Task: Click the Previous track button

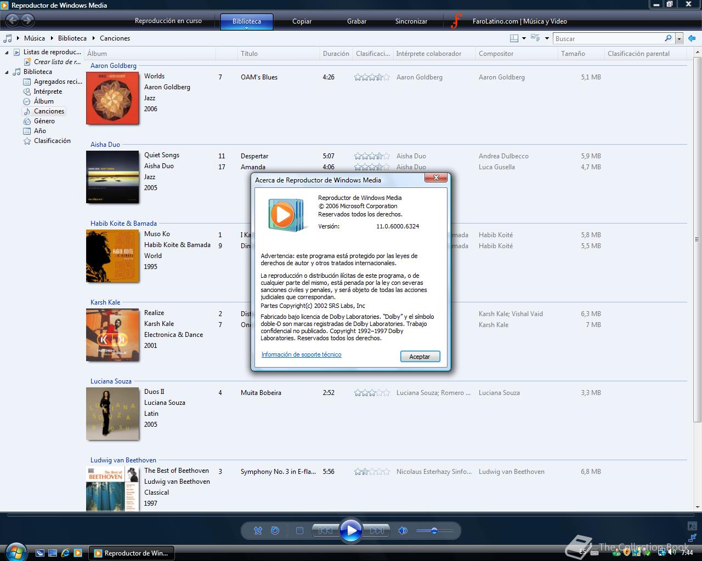Action: pyautogui.click(x=325, y=530)
